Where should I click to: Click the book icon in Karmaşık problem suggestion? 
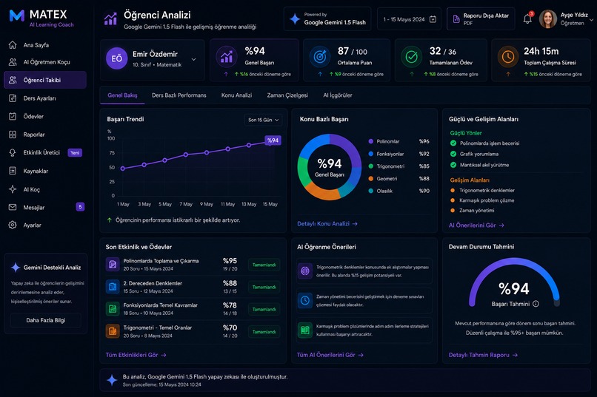pos(305,330)
